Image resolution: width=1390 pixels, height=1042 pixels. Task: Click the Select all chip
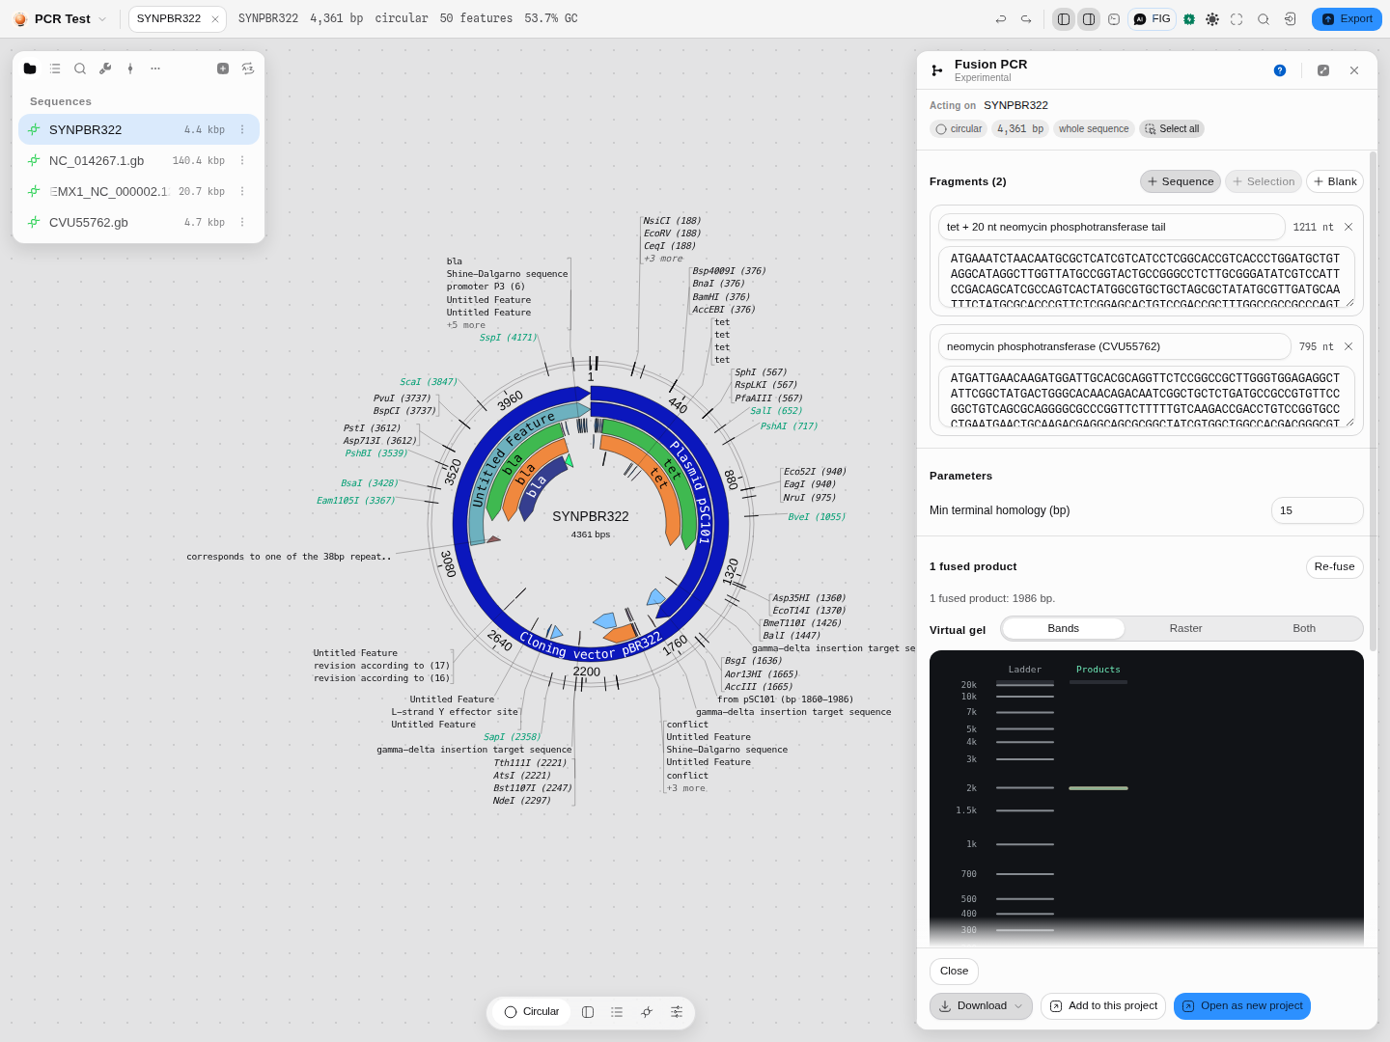pyautogui.click(x=1172, y=129)
